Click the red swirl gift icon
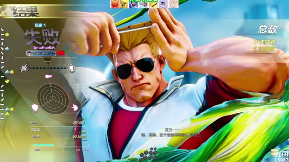The height and width of the screenshot is (162, 289). pos(115,4)
